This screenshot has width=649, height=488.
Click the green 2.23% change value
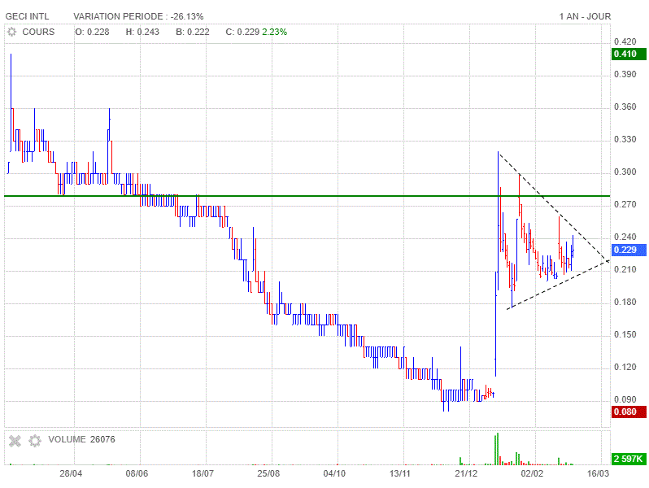point(274,32)
